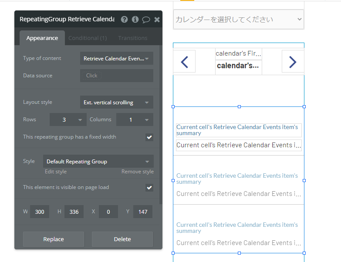The image size is (341, 262).
Task: Open the comment speech bubble icon
Action: [146, 20]
